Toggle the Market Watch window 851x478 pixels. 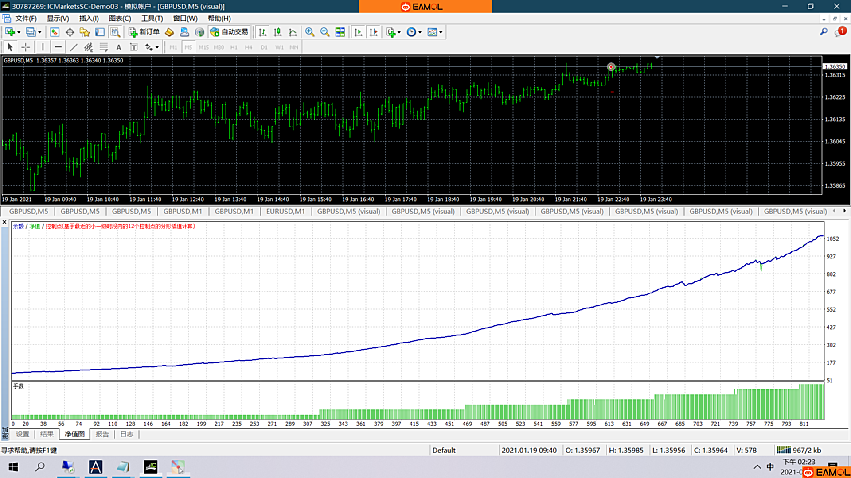(x=55, y=32)
